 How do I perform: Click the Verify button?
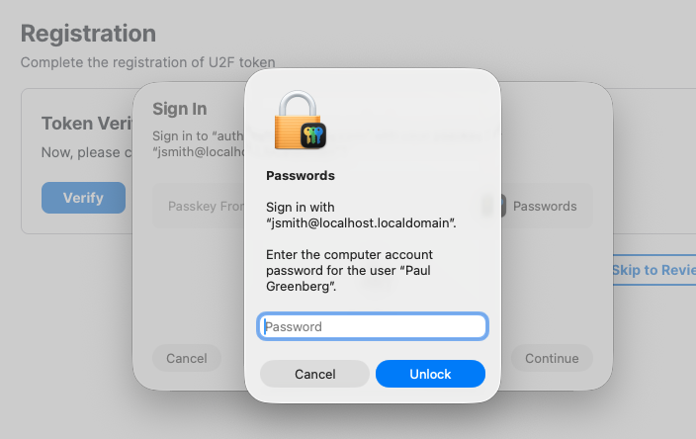83,198
